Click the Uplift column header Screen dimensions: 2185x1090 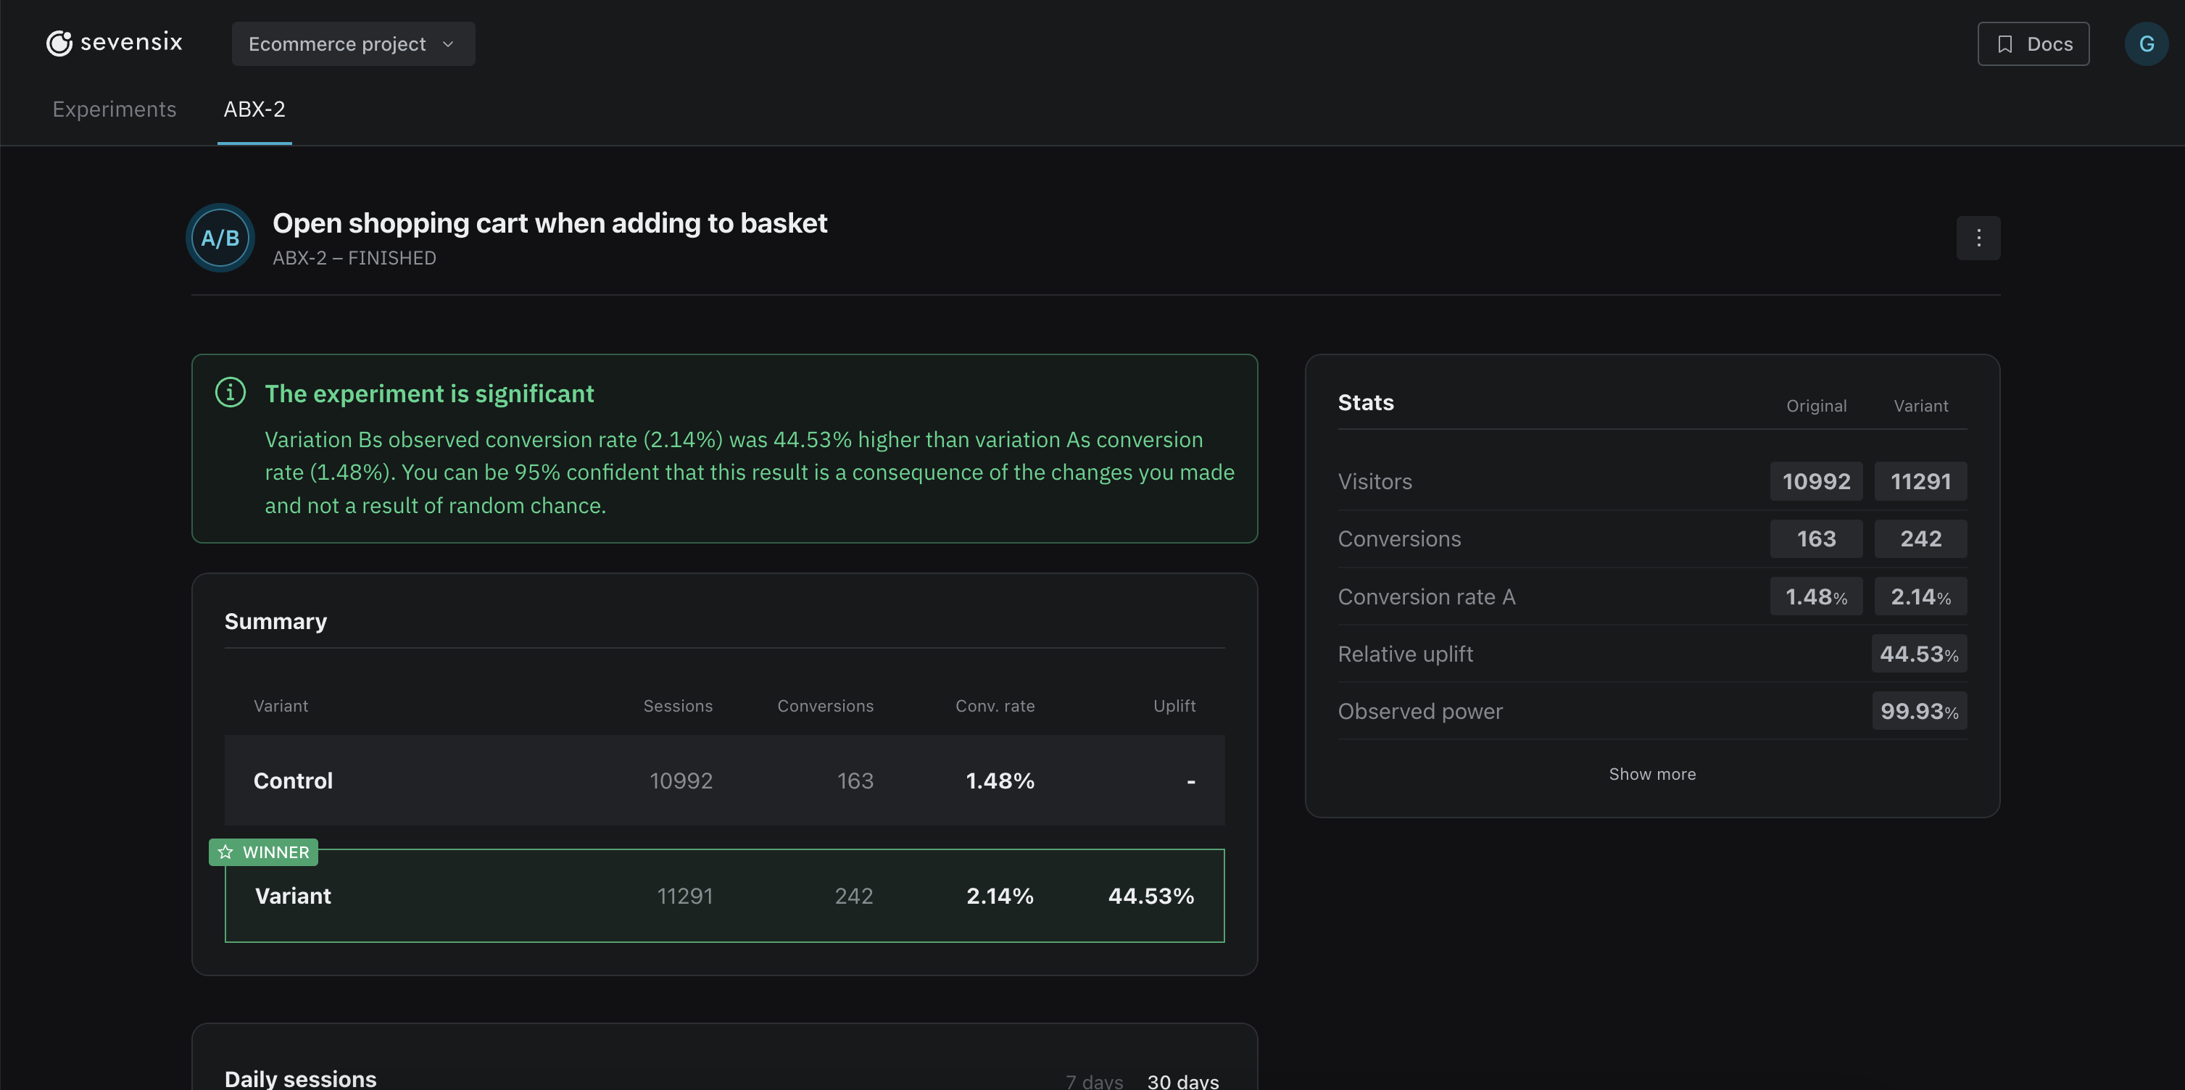(1174, 706)
